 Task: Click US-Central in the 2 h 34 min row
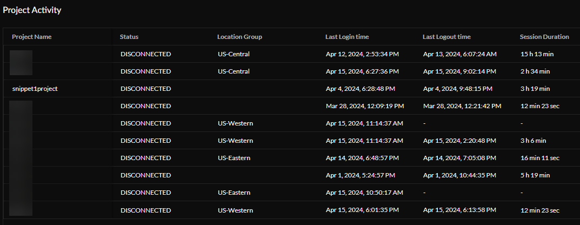(234, 71)
